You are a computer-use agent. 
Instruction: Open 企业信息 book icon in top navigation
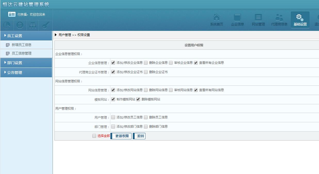pyautogui.click(x=237, y=18)
